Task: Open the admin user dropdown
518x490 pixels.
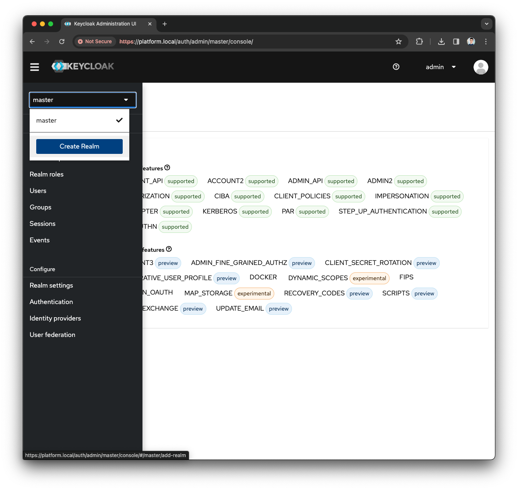Action: [x=441, y=67]
